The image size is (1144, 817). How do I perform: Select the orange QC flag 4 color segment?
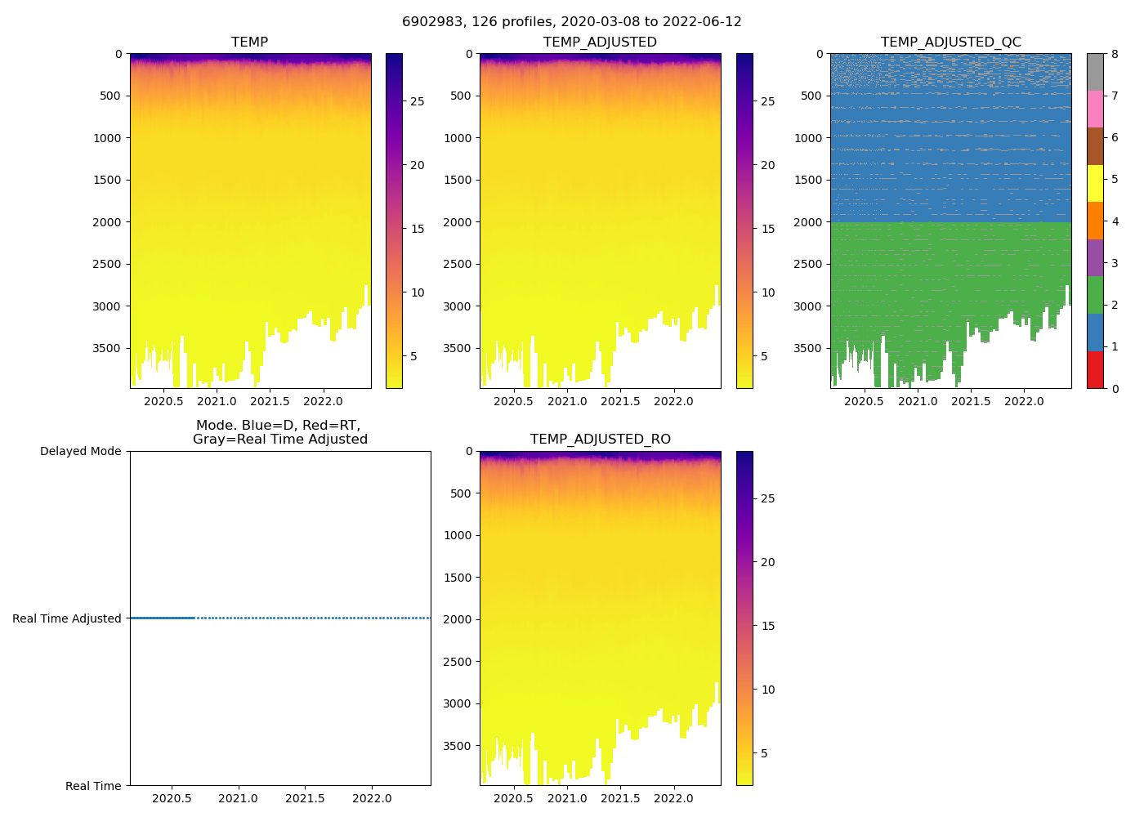(1095, 221)
